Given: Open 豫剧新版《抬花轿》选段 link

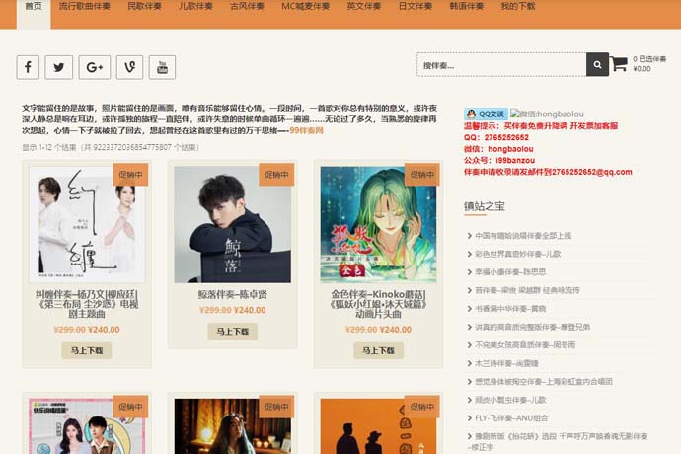Looking at the screenshot, I should 558,441.
